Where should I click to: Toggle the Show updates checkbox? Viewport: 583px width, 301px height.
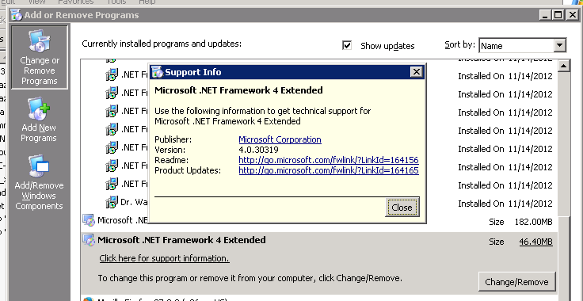(347, 45)
